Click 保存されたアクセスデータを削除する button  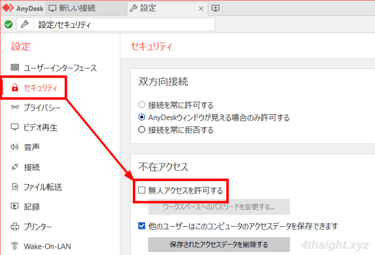pyautogui.click(x=219, y=245)
